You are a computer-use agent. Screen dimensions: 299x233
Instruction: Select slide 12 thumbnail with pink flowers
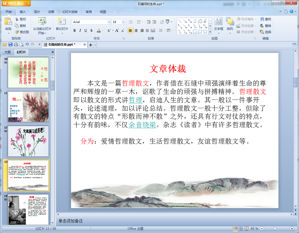(x=28, y=141)
